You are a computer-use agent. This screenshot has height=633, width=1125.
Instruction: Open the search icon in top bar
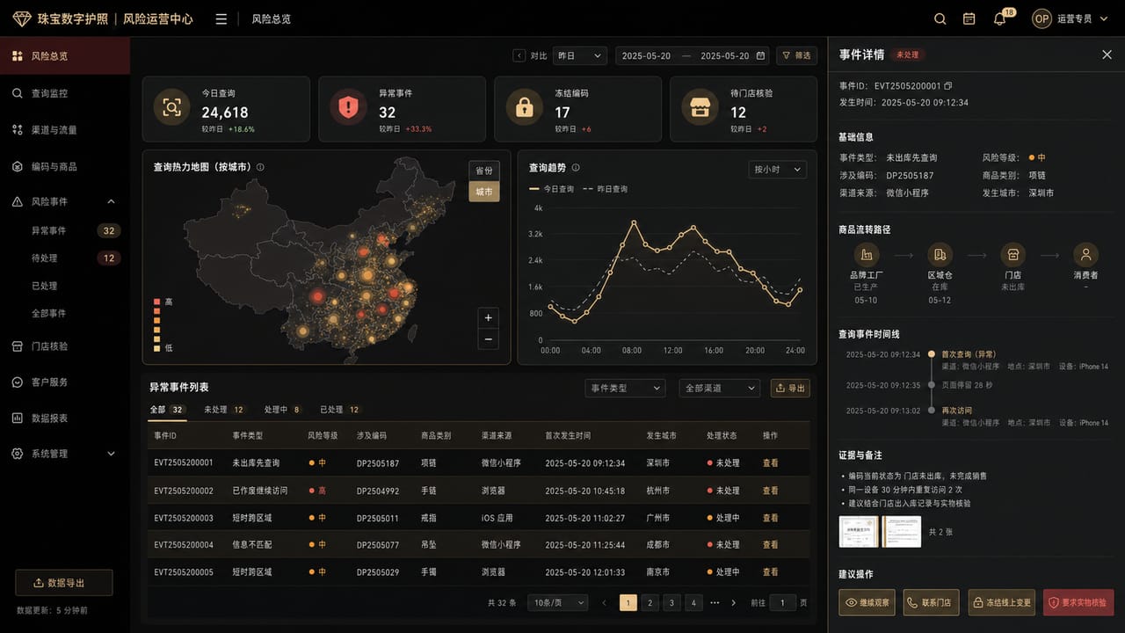[940, 18]
